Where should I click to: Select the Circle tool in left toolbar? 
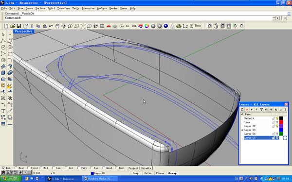point(3,47)
